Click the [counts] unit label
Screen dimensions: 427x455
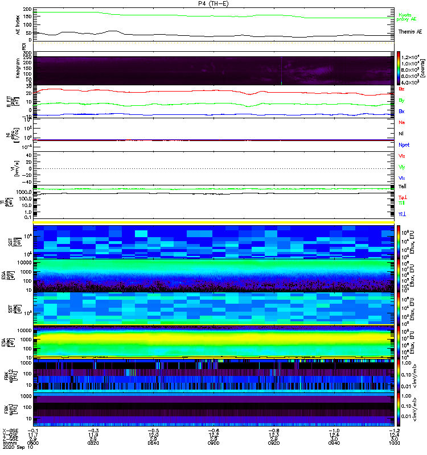click(x=422, y=68)
